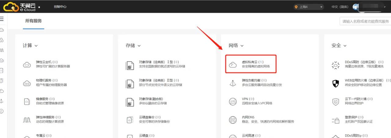
Task: Click the VPN service icon
Action: (233, 101)
